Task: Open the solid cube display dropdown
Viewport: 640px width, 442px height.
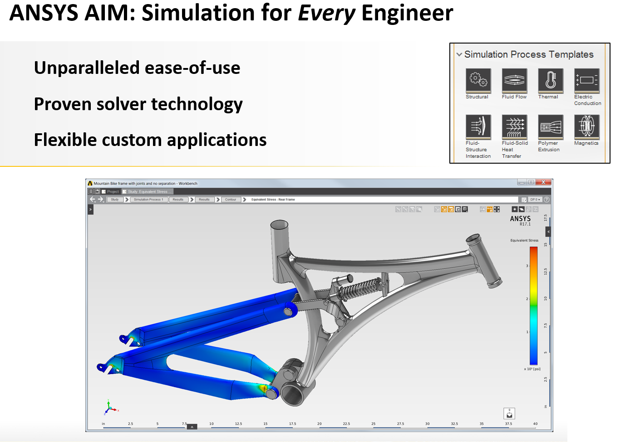Action: (465, 209)
